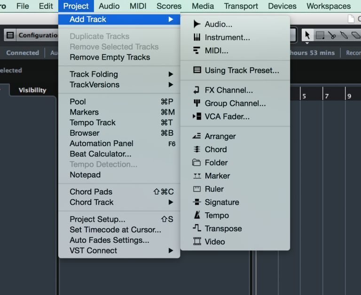Open the Browser window
The image size is (361, 295).
click(119, 133)
